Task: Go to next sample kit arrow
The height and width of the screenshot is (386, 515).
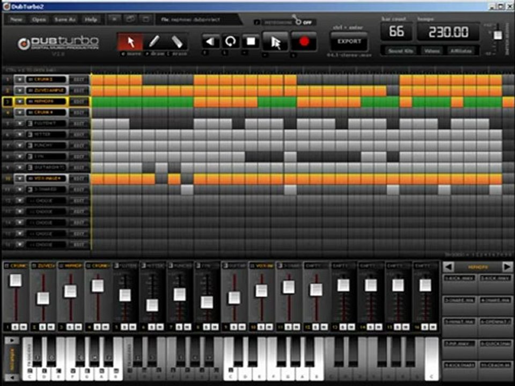Action: [x=507, y=267]
